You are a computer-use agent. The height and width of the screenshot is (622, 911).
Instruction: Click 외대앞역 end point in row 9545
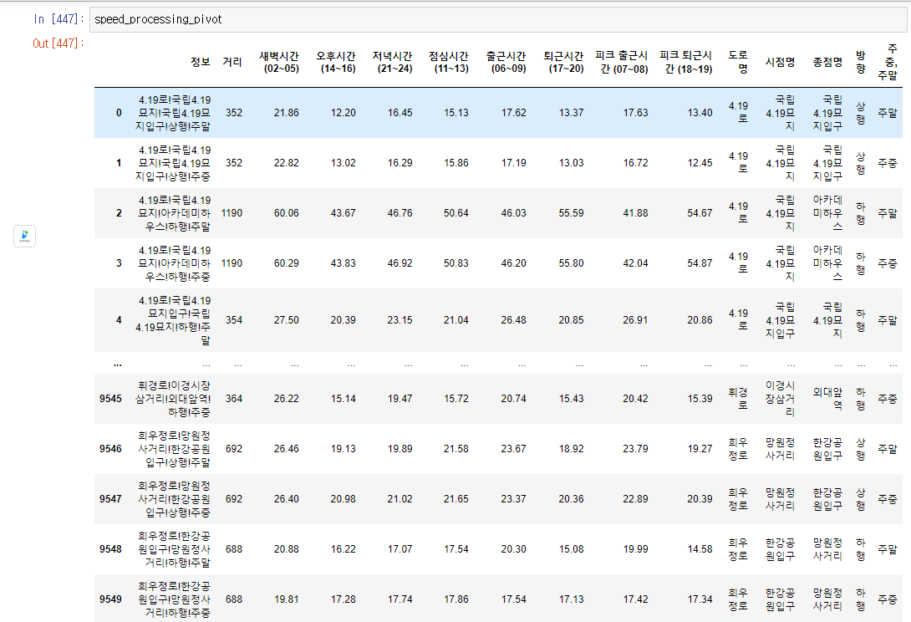point(828,398)
